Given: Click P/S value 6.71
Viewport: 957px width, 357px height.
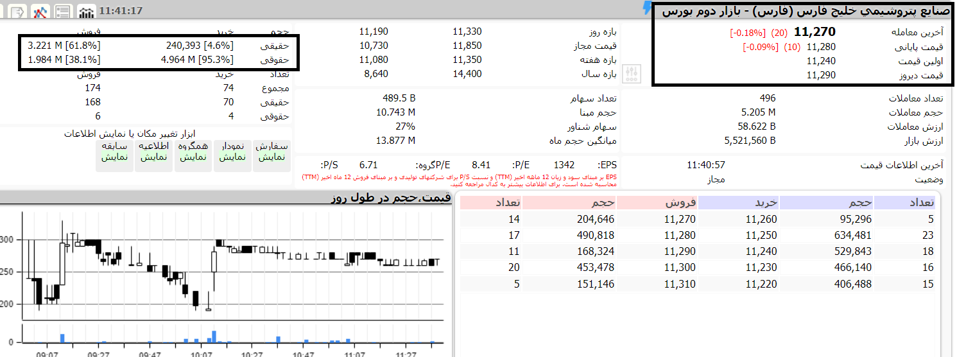Looking at the screenshot, I should [368, 165].
